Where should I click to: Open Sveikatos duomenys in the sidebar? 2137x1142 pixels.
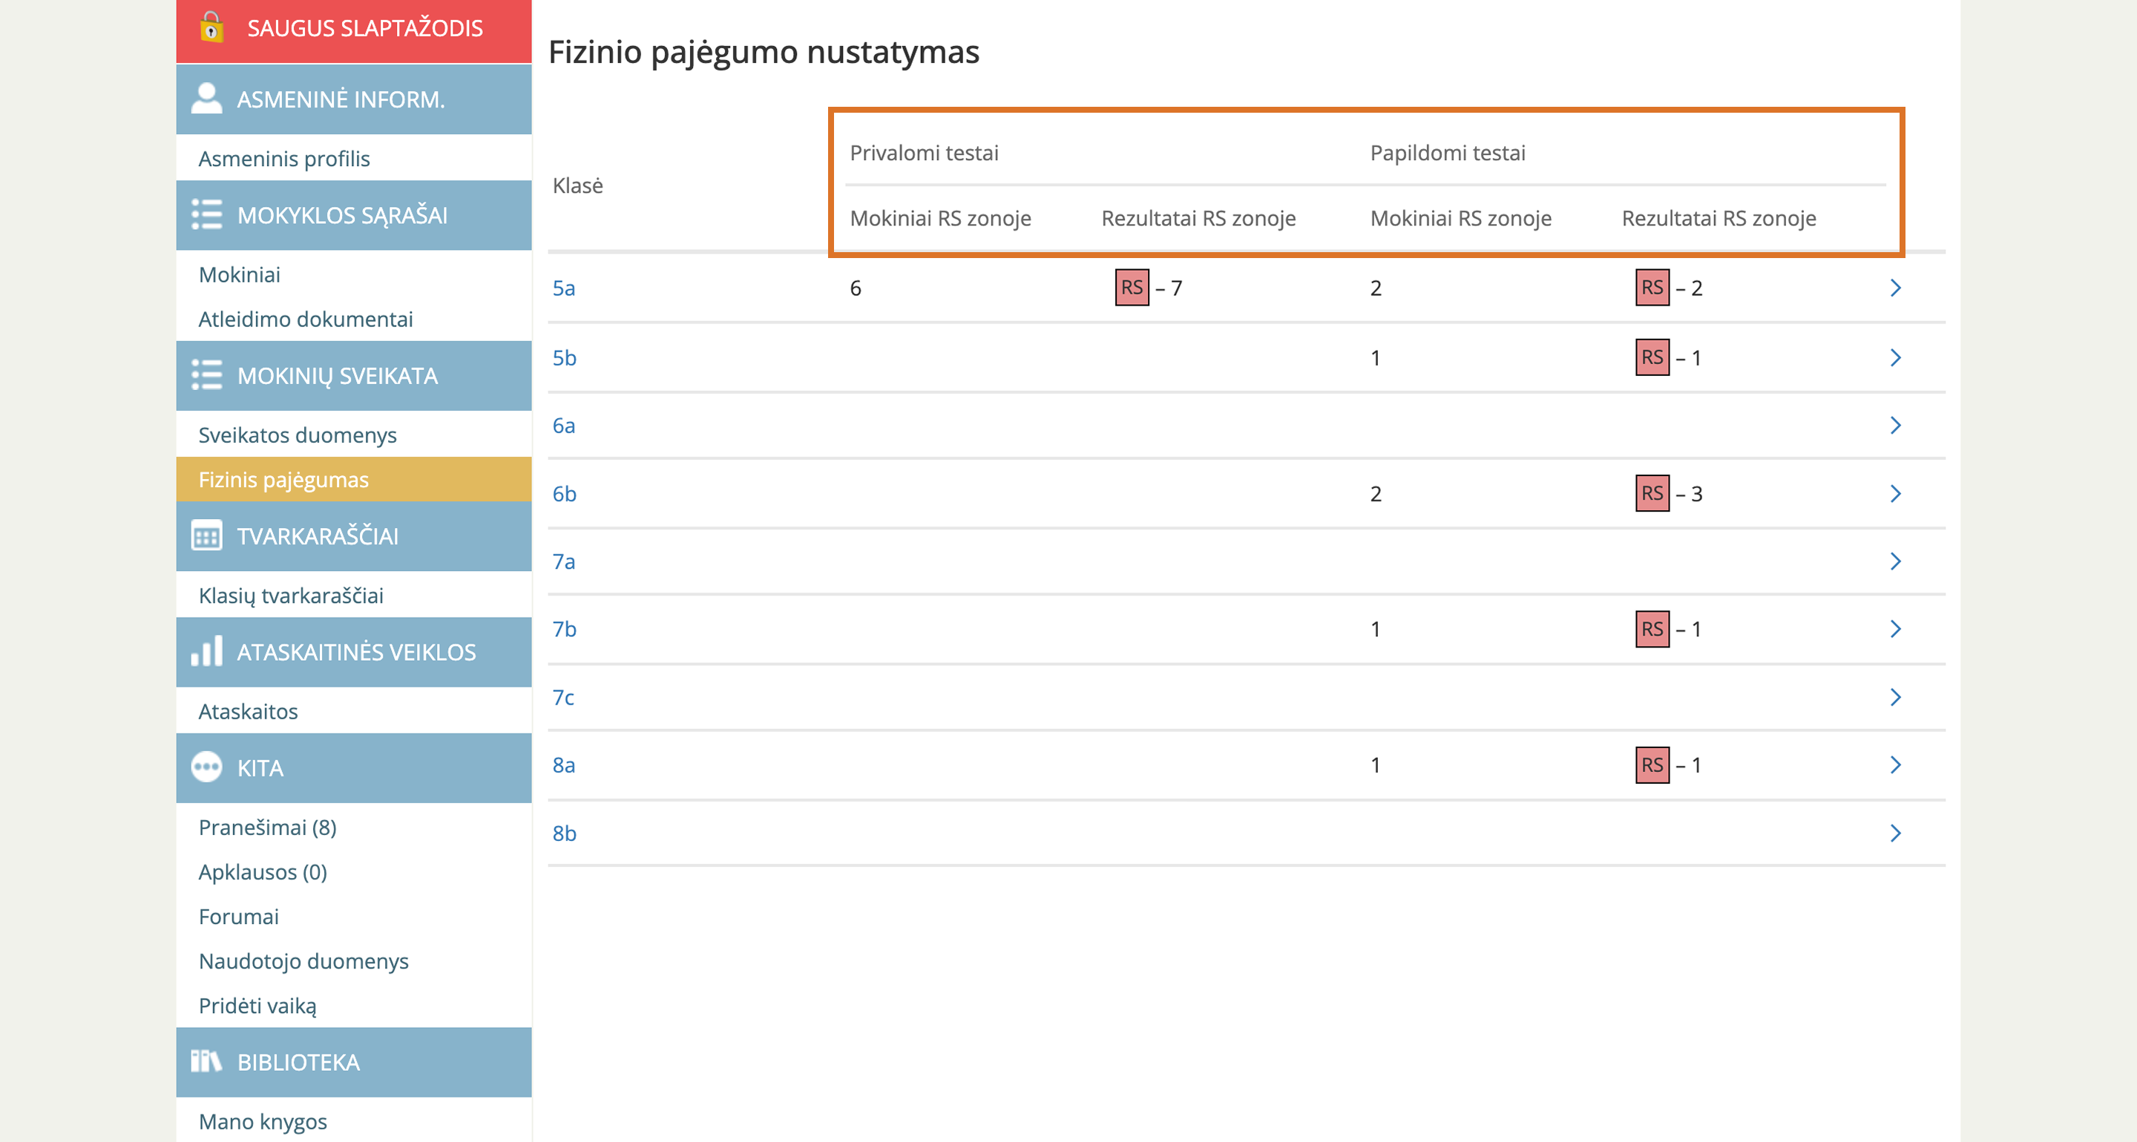[x=297, y=435]
